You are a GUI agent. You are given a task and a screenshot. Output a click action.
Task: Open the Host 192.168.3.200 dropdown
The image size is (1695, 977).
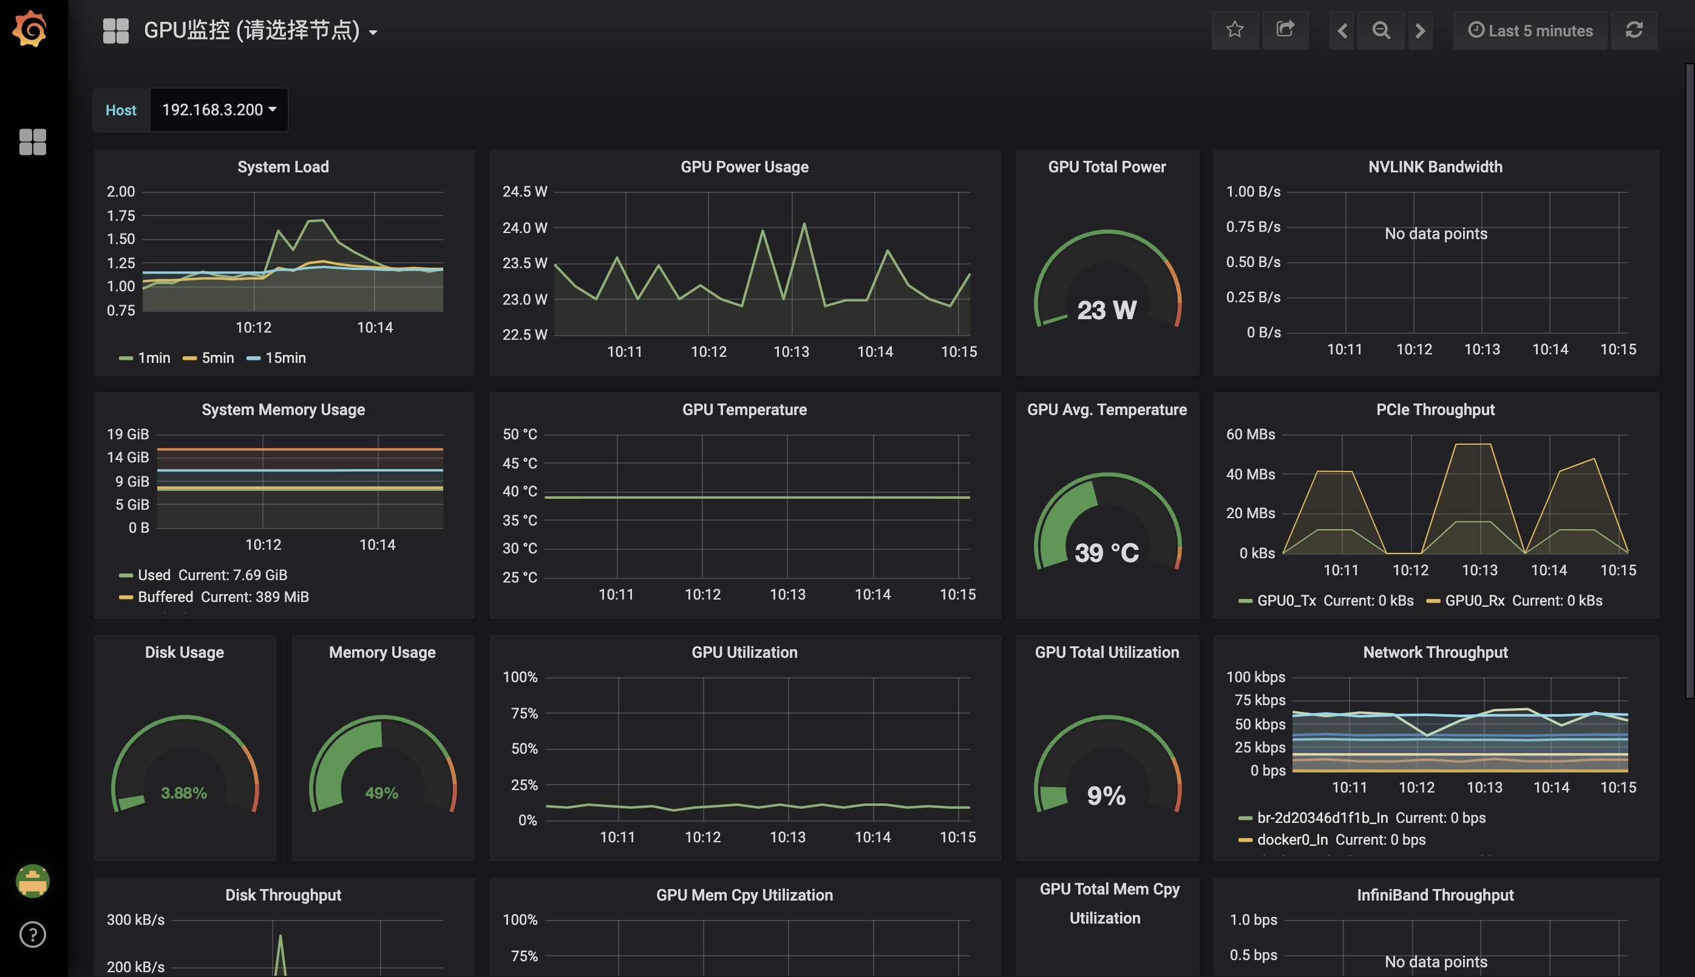[219, 110]
